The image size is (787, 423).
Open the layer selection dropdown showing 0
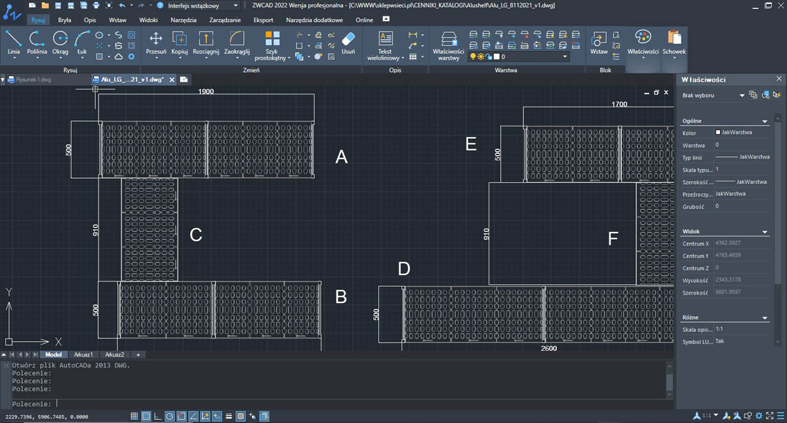[x=519, y=57]
